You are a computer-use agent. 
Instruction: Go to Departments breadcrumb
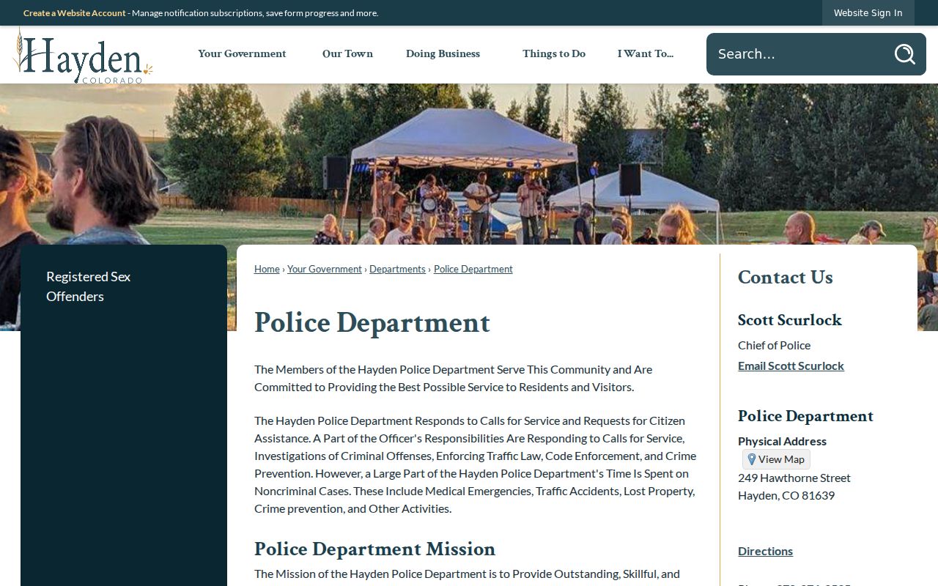pyautogui.click(x=397, y=269)
